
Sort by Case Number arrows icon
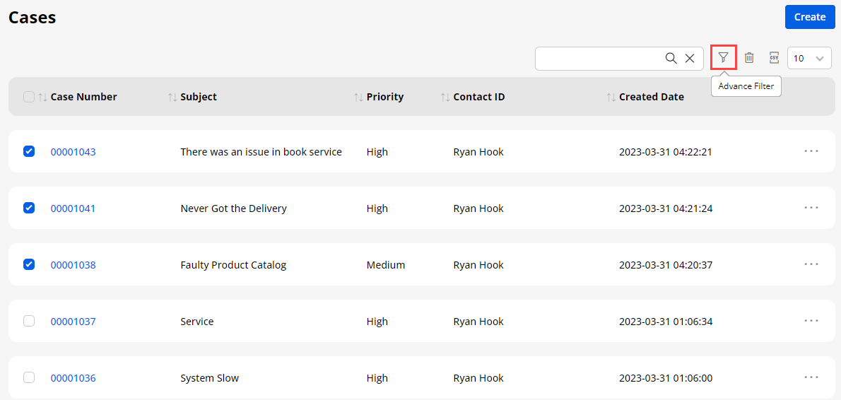[42, 97]
